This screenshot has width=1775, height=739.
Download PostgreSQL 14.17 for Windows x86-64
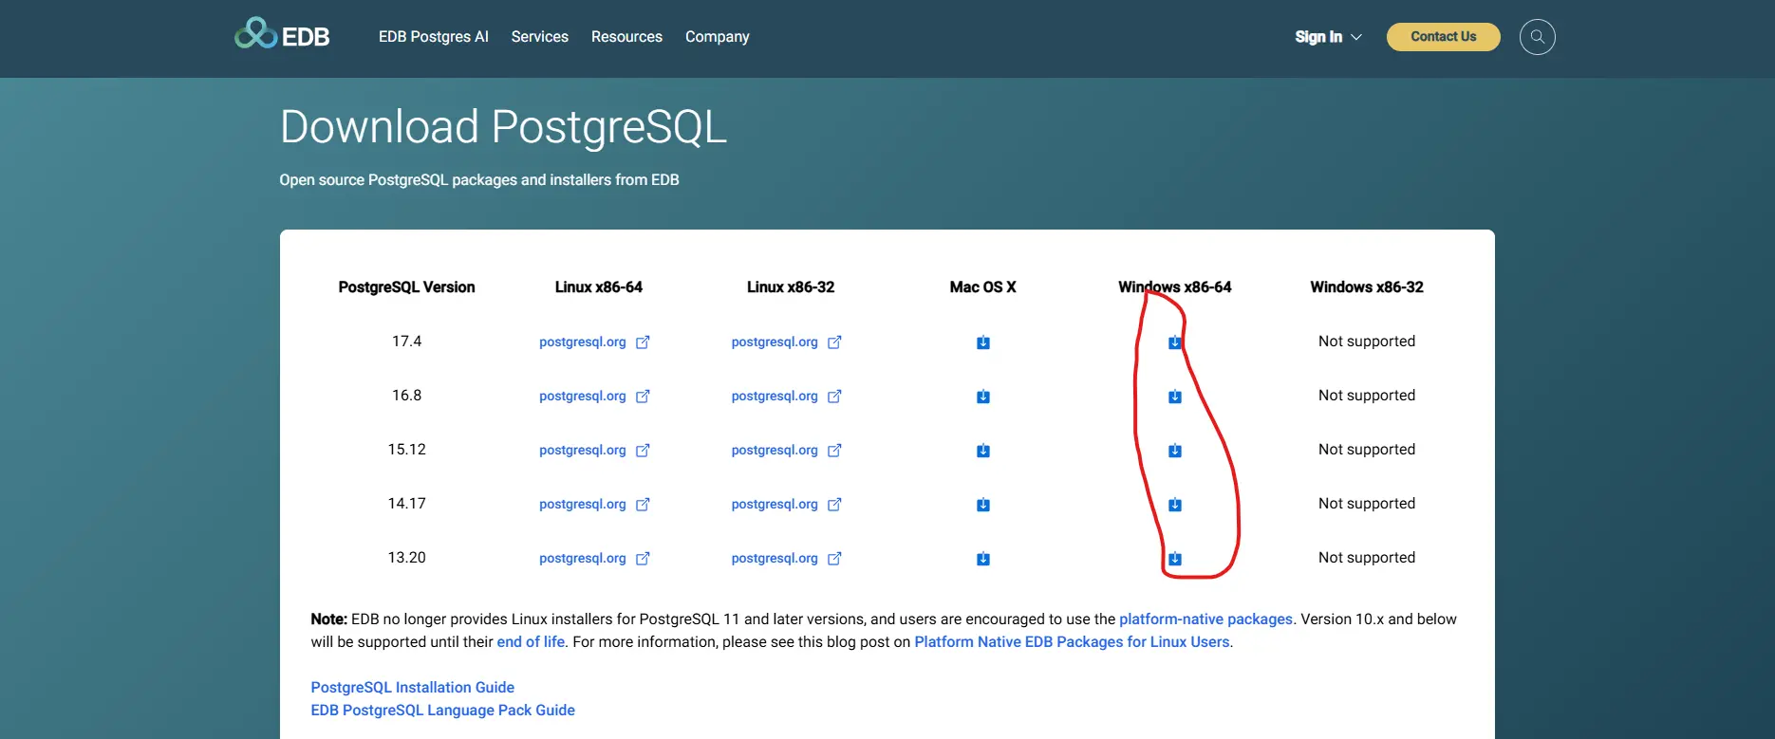click(1174, 505)
